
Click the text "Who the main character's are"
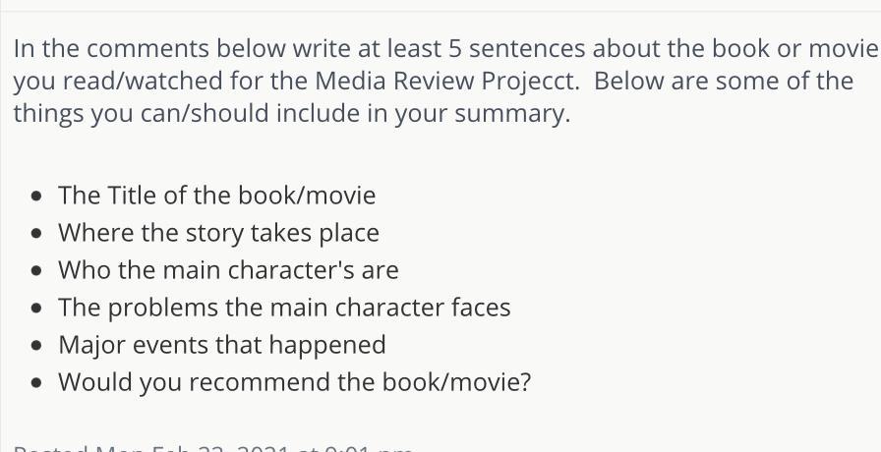point(228,270)
